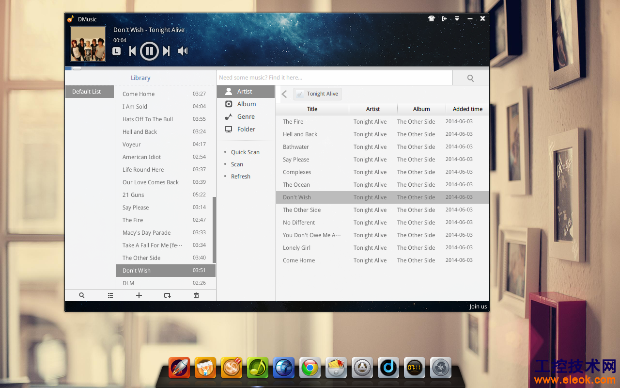This screenshot has height=388, width=620.
Task: Switch to Folder view
Action: (246, 129)
